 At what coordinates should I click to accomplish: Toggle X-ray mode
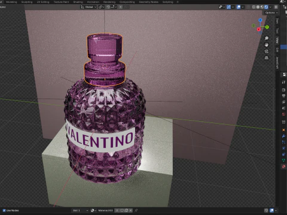pyautogui.click(x=248, y=7)
